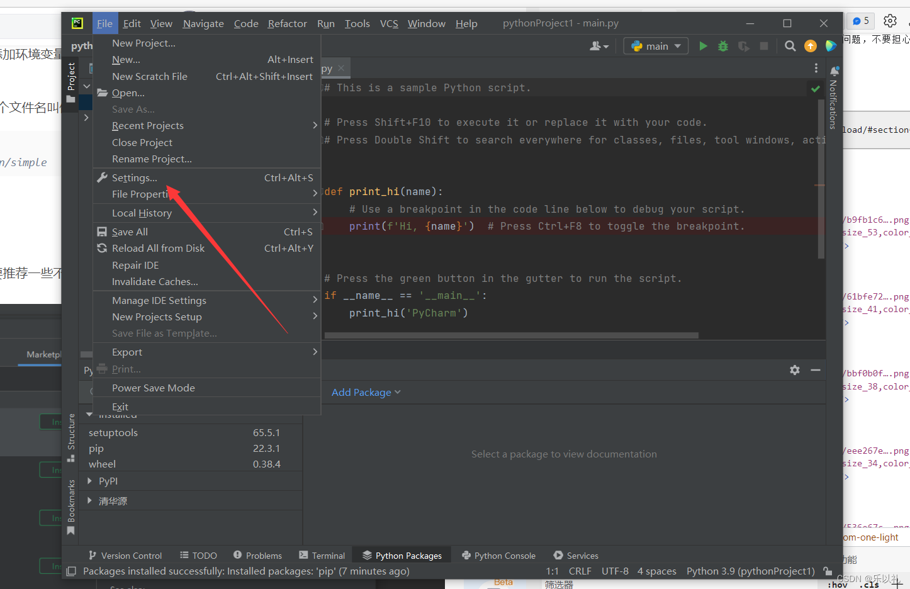Click 1:1 caret position in status bar

tap(552, 571)
